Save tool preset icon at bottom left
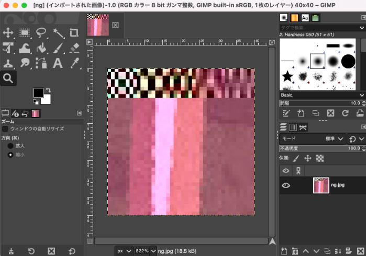This screenshot has width=366, height=256. pos(11,251)
